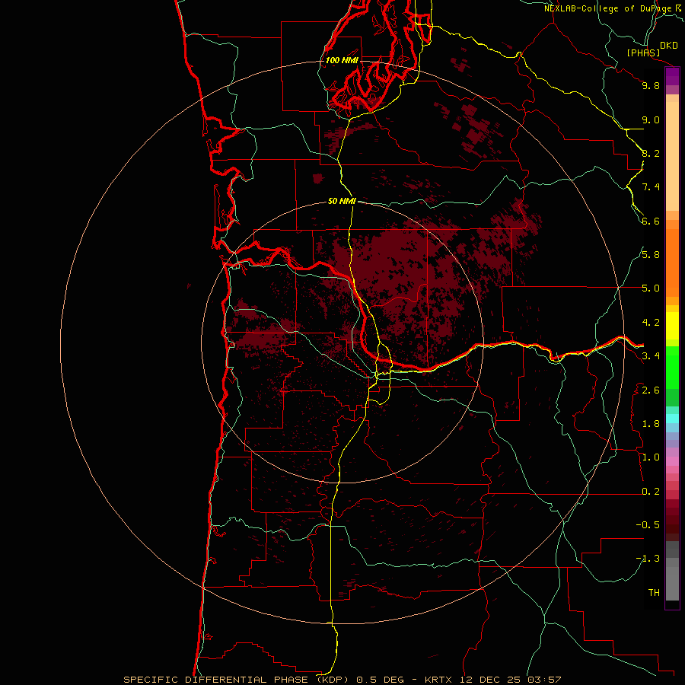The height and width of the screenshot is (685, 685).
Task: Pick the gray band beside TH
Action: pyautogui.click(x=672, y=583)
